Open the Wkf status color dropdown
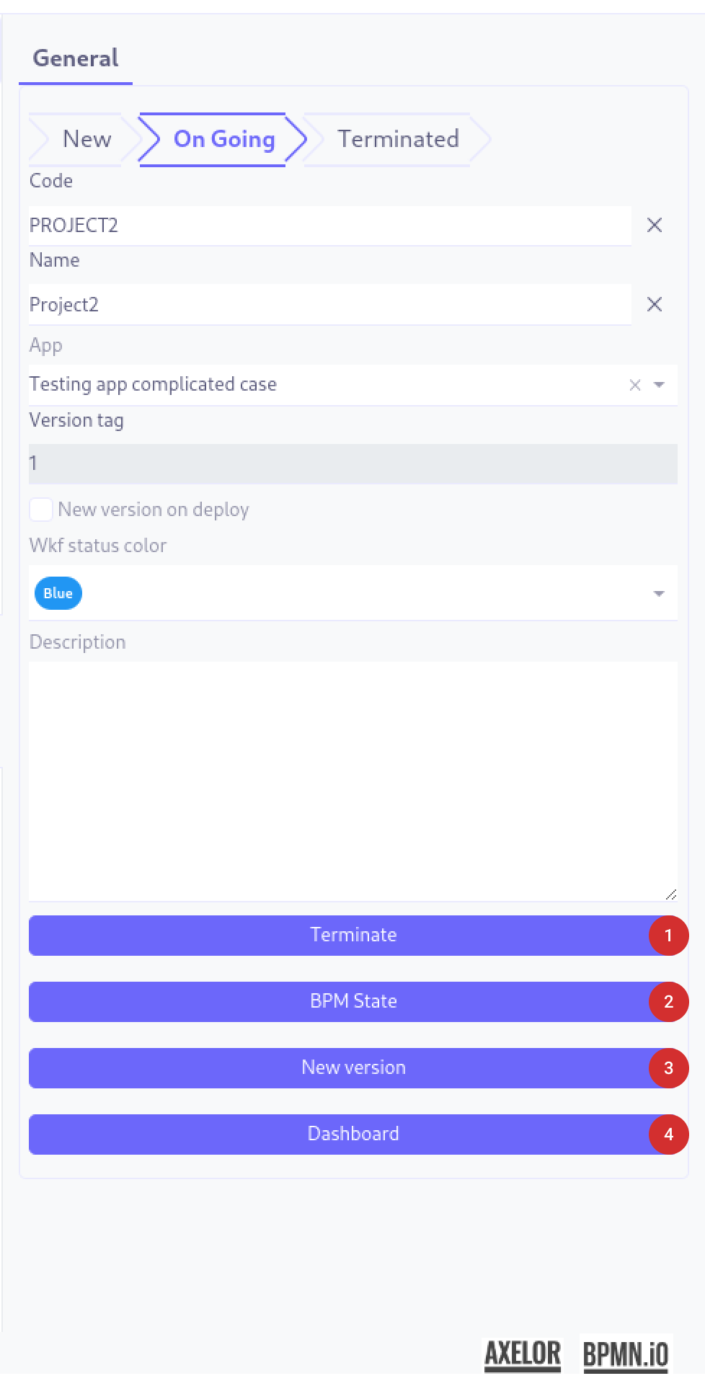This screenshot has width=705, height=1381. (658, 594)
